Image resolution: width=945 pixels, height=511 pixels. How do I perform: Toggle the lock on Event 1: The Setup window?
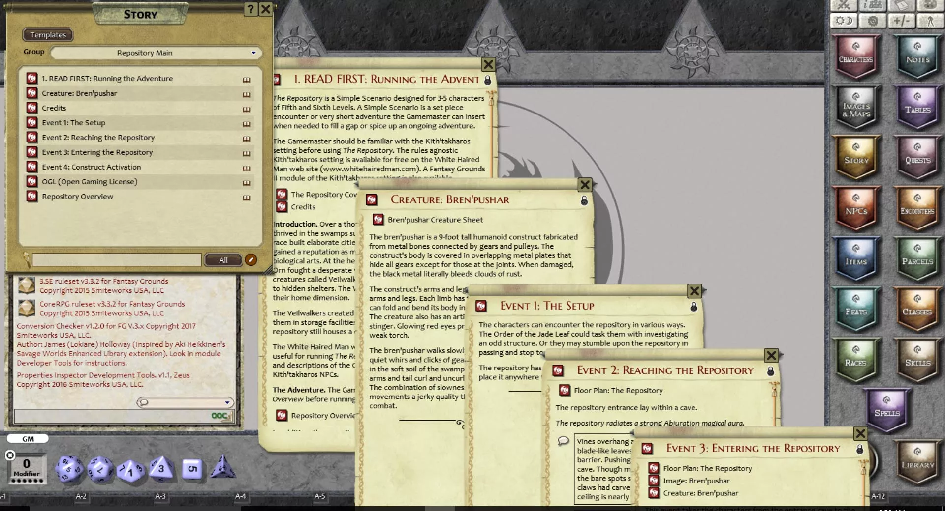(x=693, y=307)
